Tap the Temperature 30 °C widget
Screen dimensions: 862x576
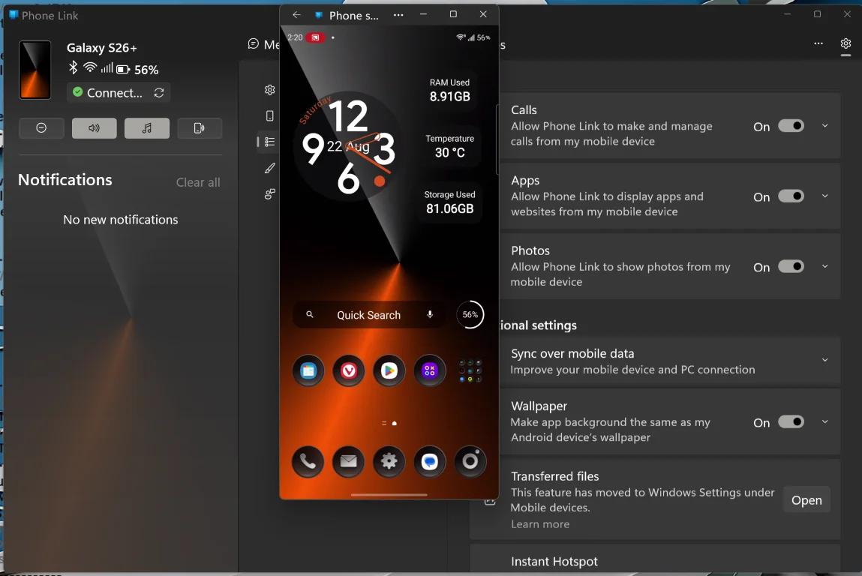(449, 146)
